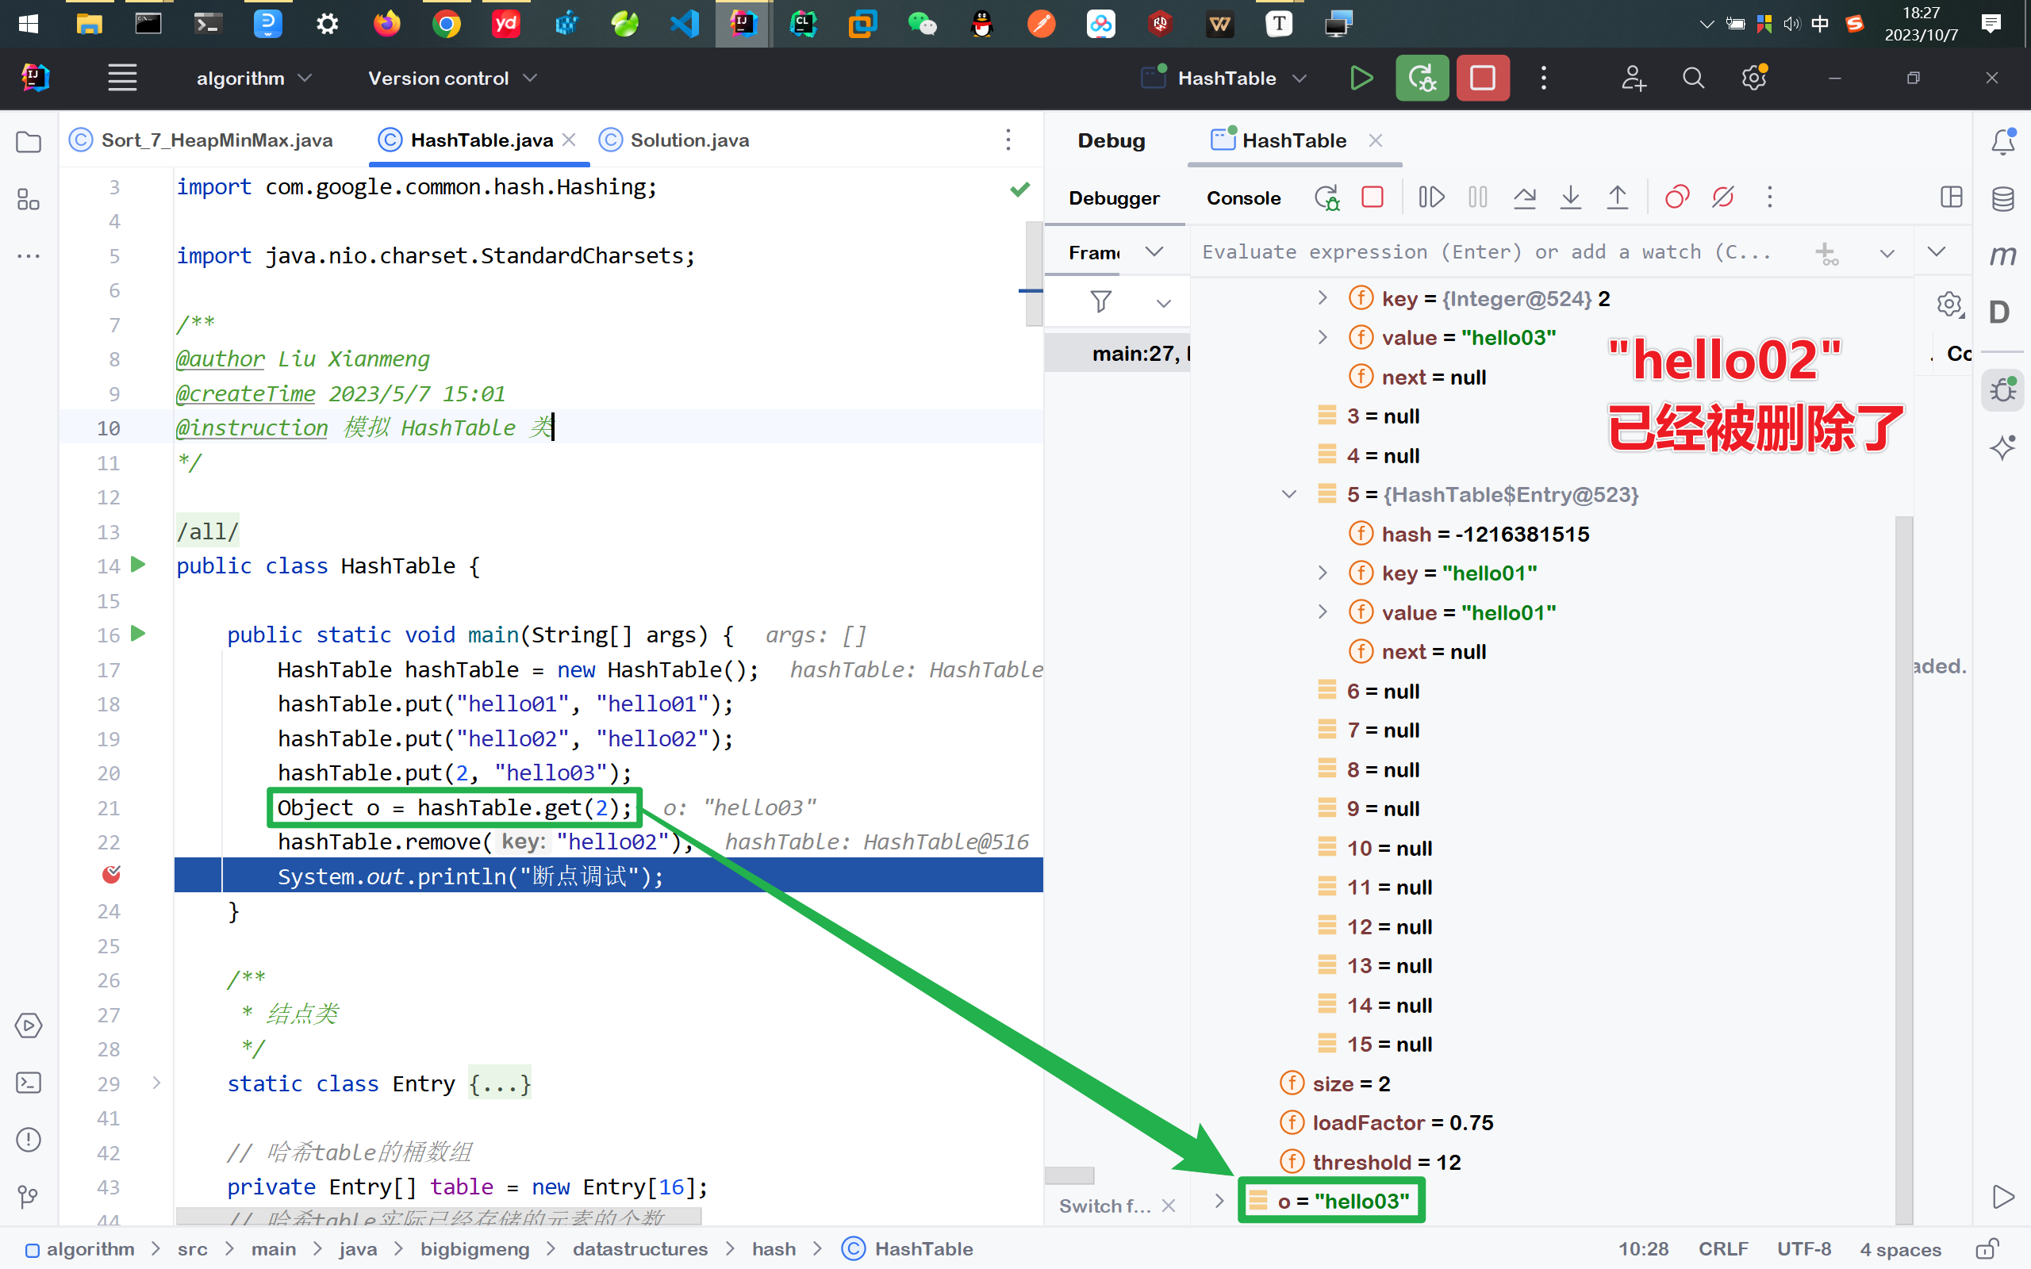Open the Database tool window

click(x=2003, y=199)
